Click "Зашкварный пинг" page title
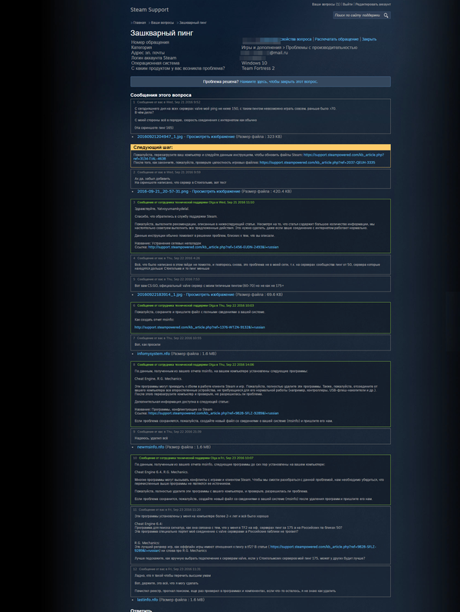 (162, 33)
